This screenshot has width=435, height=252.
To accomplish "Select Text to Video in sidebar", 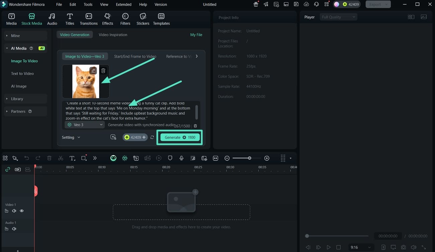I will click(22, 74).
